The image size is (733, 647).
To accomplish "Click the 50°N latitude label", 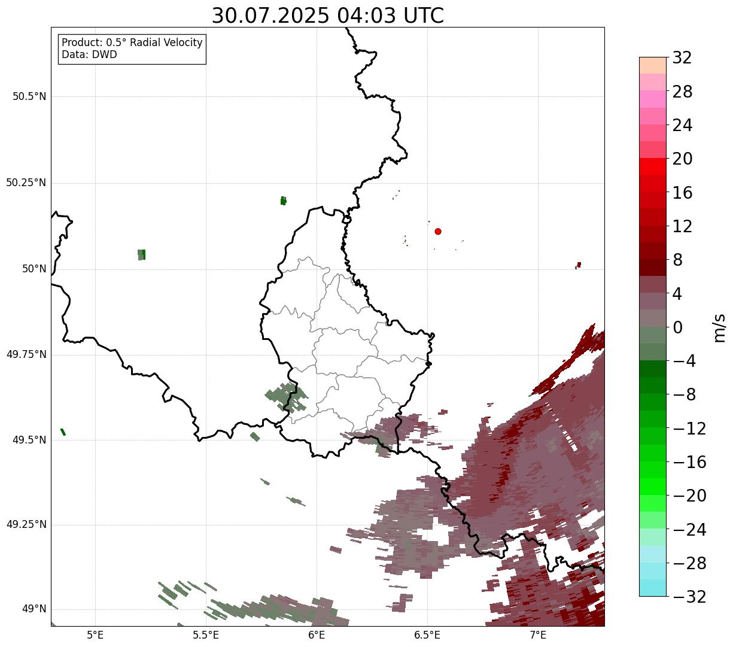I will pos(34,269).
